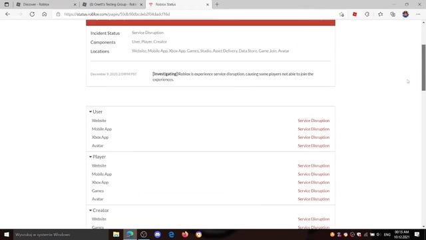Click Service Disruption for Player Website
The height and width of the screenshot is (240, 426).
click(x=314, y=166)
